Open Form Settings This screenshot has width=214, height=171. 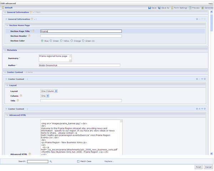pos(179,8)
